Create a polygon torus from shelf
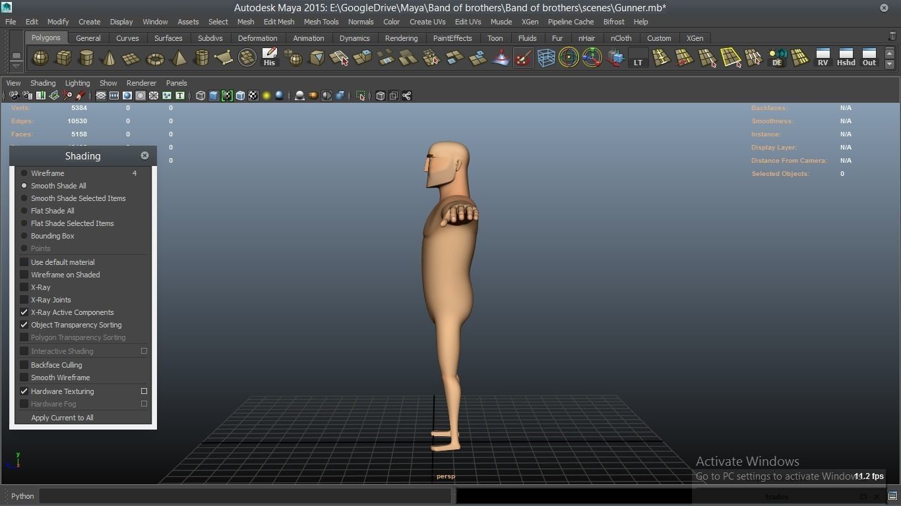The image size is (901, 506). pos(155,58)
